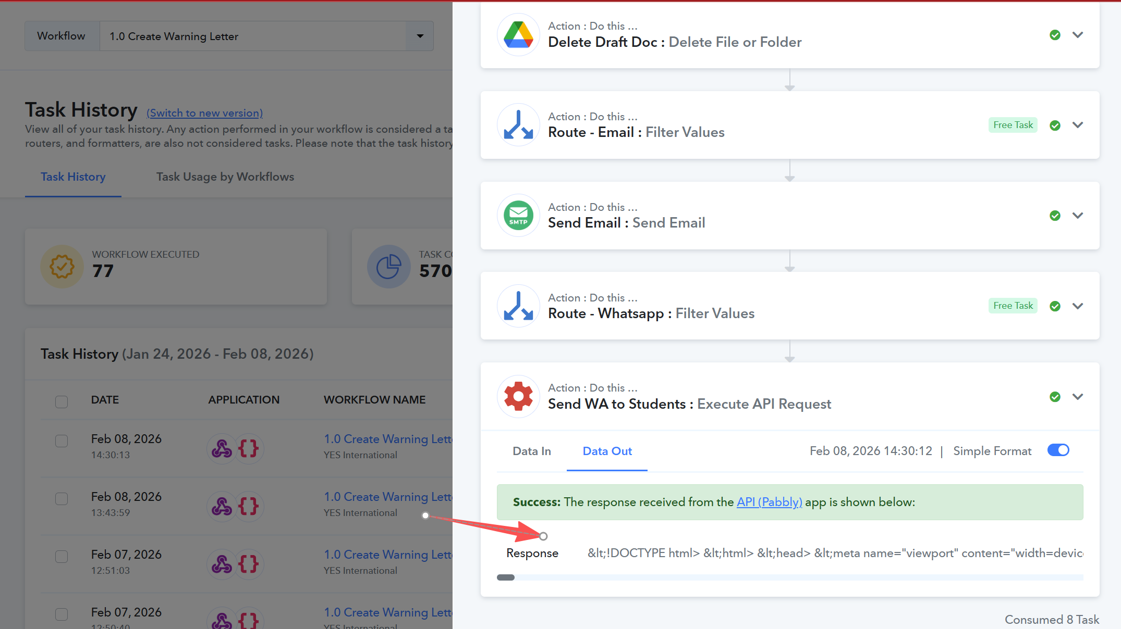Screen dimensions: 1121x629
Task: Click the red gear API request icon
Action: [518, 397]
